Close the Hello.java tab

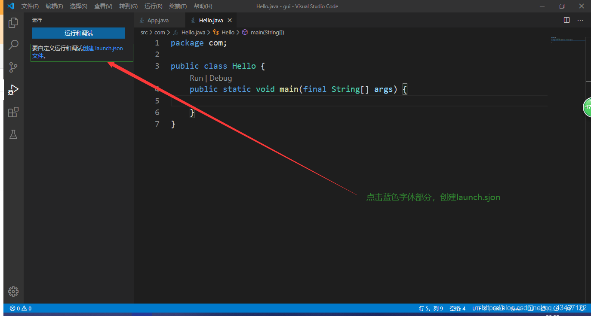click(230, 20)
